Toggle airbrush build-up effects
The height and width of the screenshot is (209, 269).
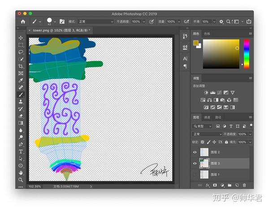click(187, 22)
